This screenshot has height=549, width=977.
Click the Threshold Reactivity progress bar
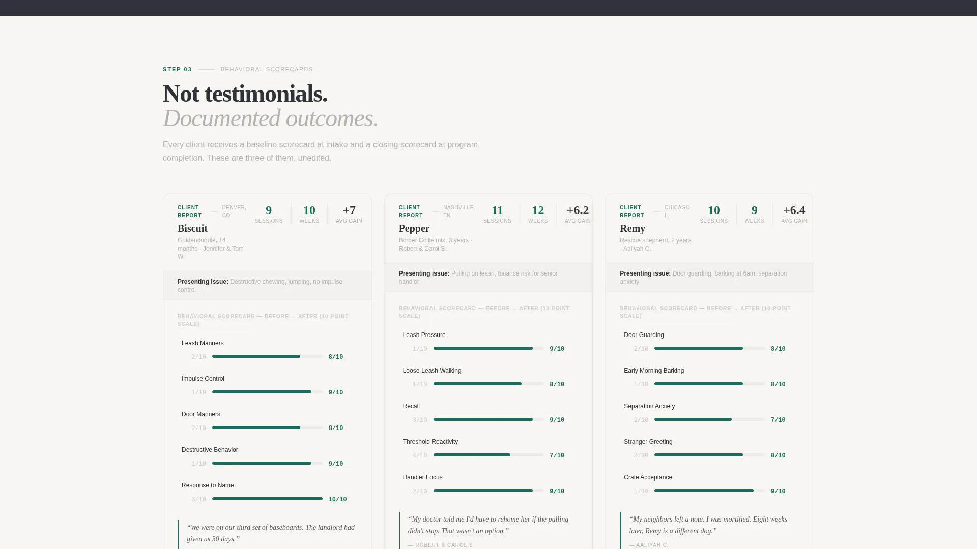pos(489,455)
